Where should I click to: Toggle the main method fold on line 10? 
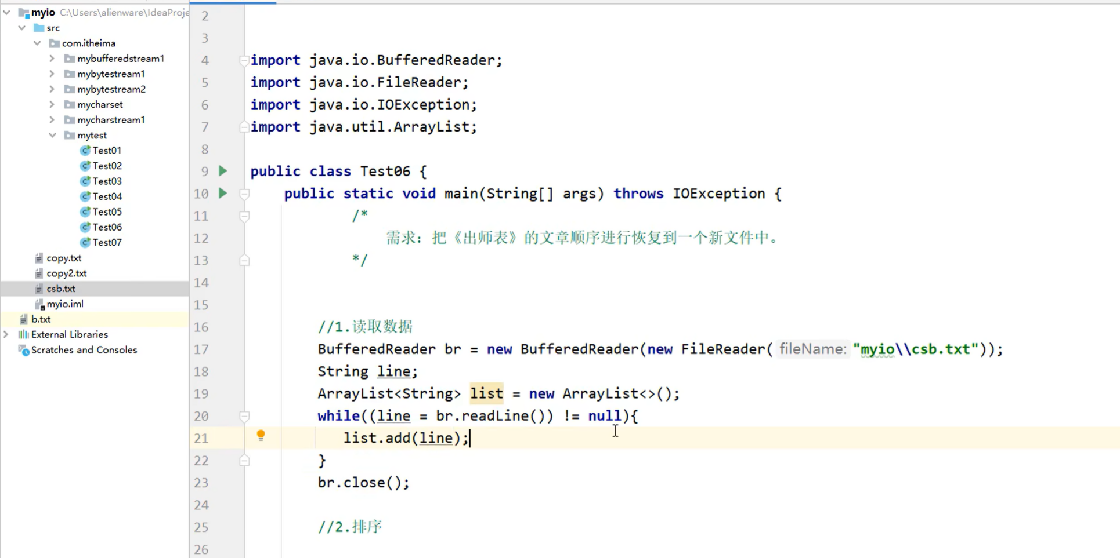click(244, 194)
